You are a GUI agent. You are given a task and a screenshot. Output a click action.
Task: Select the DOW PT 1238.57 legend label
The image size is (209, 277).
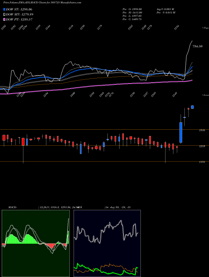(19, 19)
